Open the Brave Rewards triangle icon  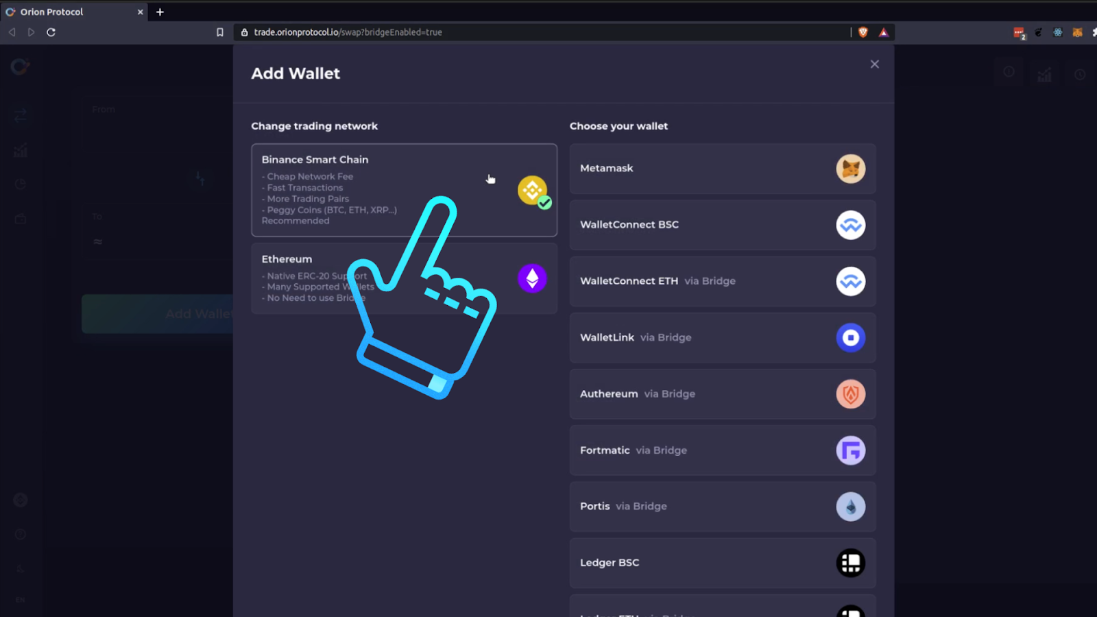pos(884,32)
